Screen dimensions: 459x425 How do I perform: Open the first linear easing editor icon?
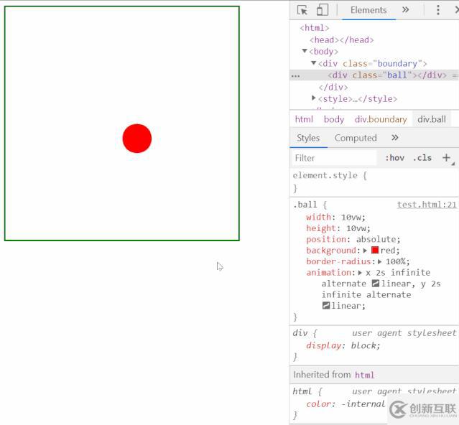(x=376, y=283)
